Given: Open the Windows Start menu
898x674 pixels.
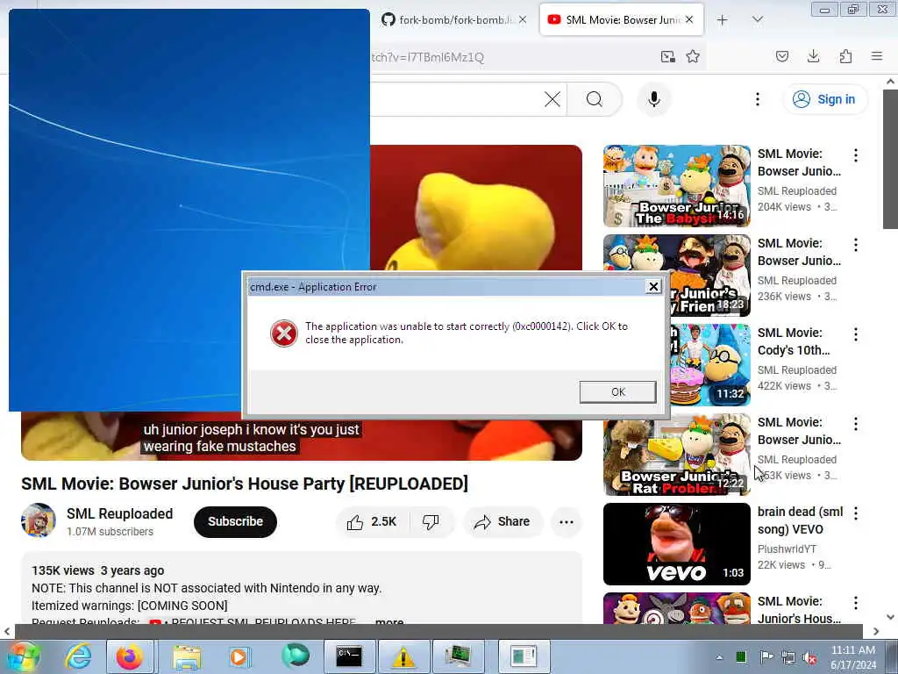Looking at the screenshot, I should [23, 656].
